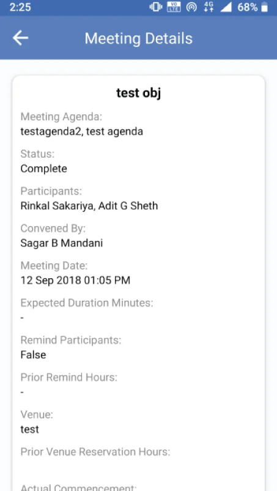This screenshot has height=491, width=277.
Task: Tap the Expected Duration Minutes label
Action: click(x=87, y=303)
